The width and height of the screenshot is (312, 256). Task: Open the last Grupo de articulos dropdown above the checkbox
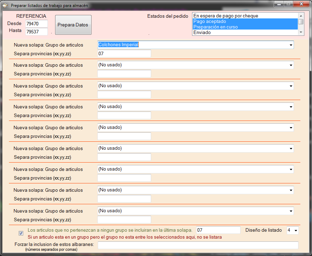[291, 211]
